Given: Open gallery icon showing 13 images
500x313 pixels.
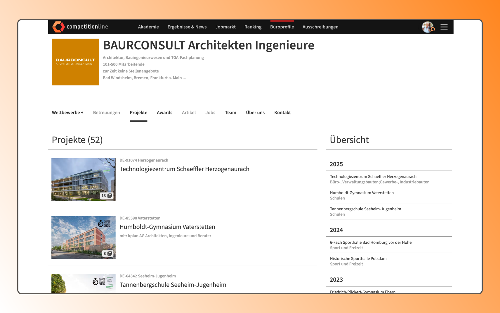Looking at the screenshot, I should click(x=107, y=195).
